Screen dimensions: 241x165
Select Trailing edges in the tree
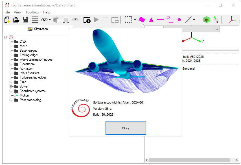[x=29, y=55]
